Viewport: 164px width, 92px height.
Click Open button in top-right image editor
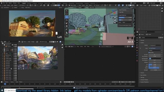coord(159,5)
